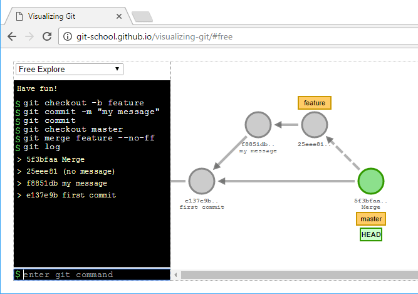Reload the page with the refresh icon

[47, 36]
